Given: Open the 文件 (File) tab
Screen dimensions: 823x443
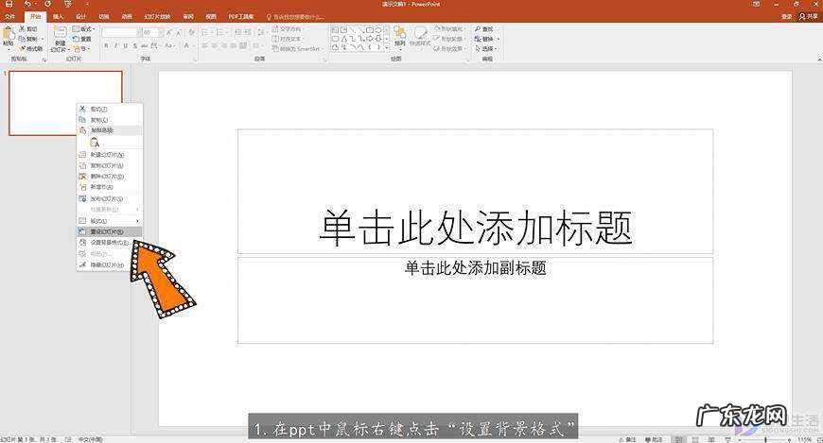Looking at the screenshot, I should pos(10,17).
